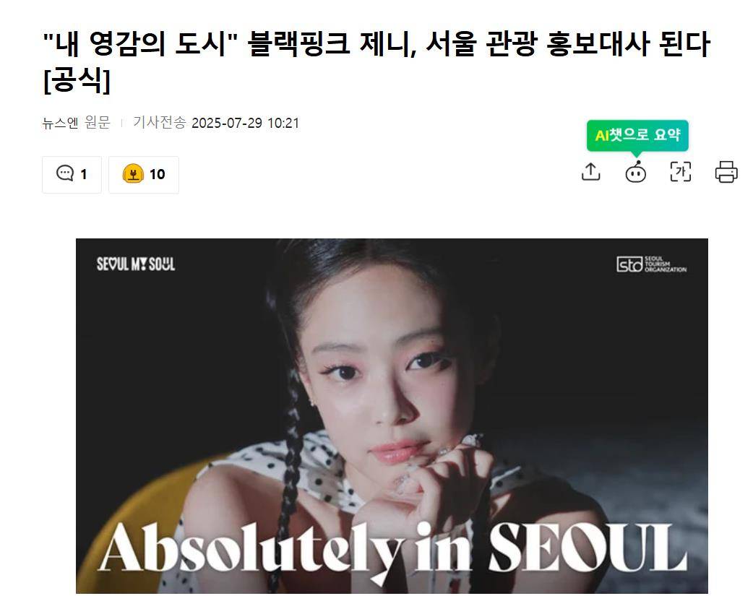Click the green AI챗으로 요약 bubble

(x=637, y=135)
